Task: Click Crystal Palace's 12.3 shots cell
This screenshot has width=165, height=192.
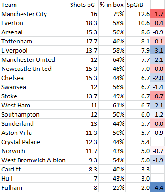Action: (x=83, y=142)
